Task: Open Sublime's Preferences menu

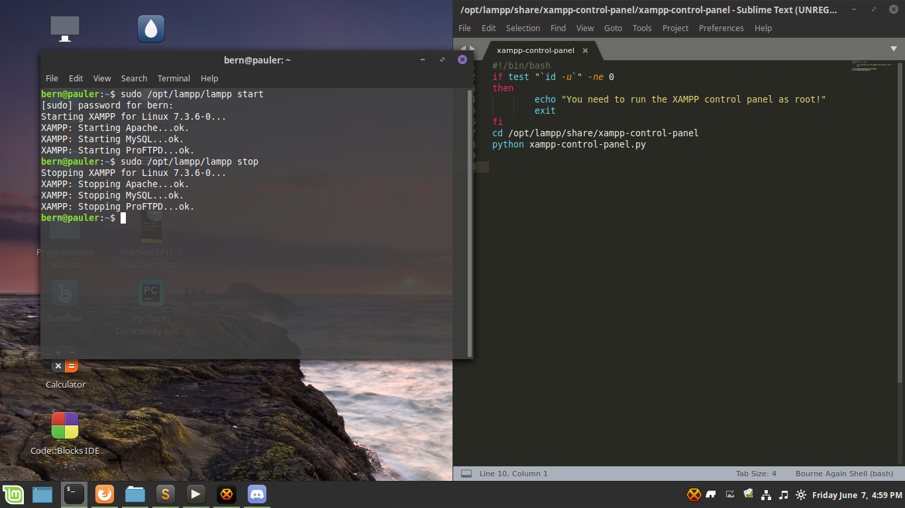Action: [x=721, y=28]
